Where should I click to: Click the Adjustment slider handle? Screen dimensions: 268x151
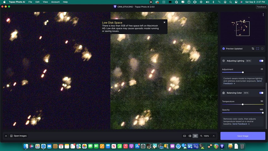[x=243, y=72]
